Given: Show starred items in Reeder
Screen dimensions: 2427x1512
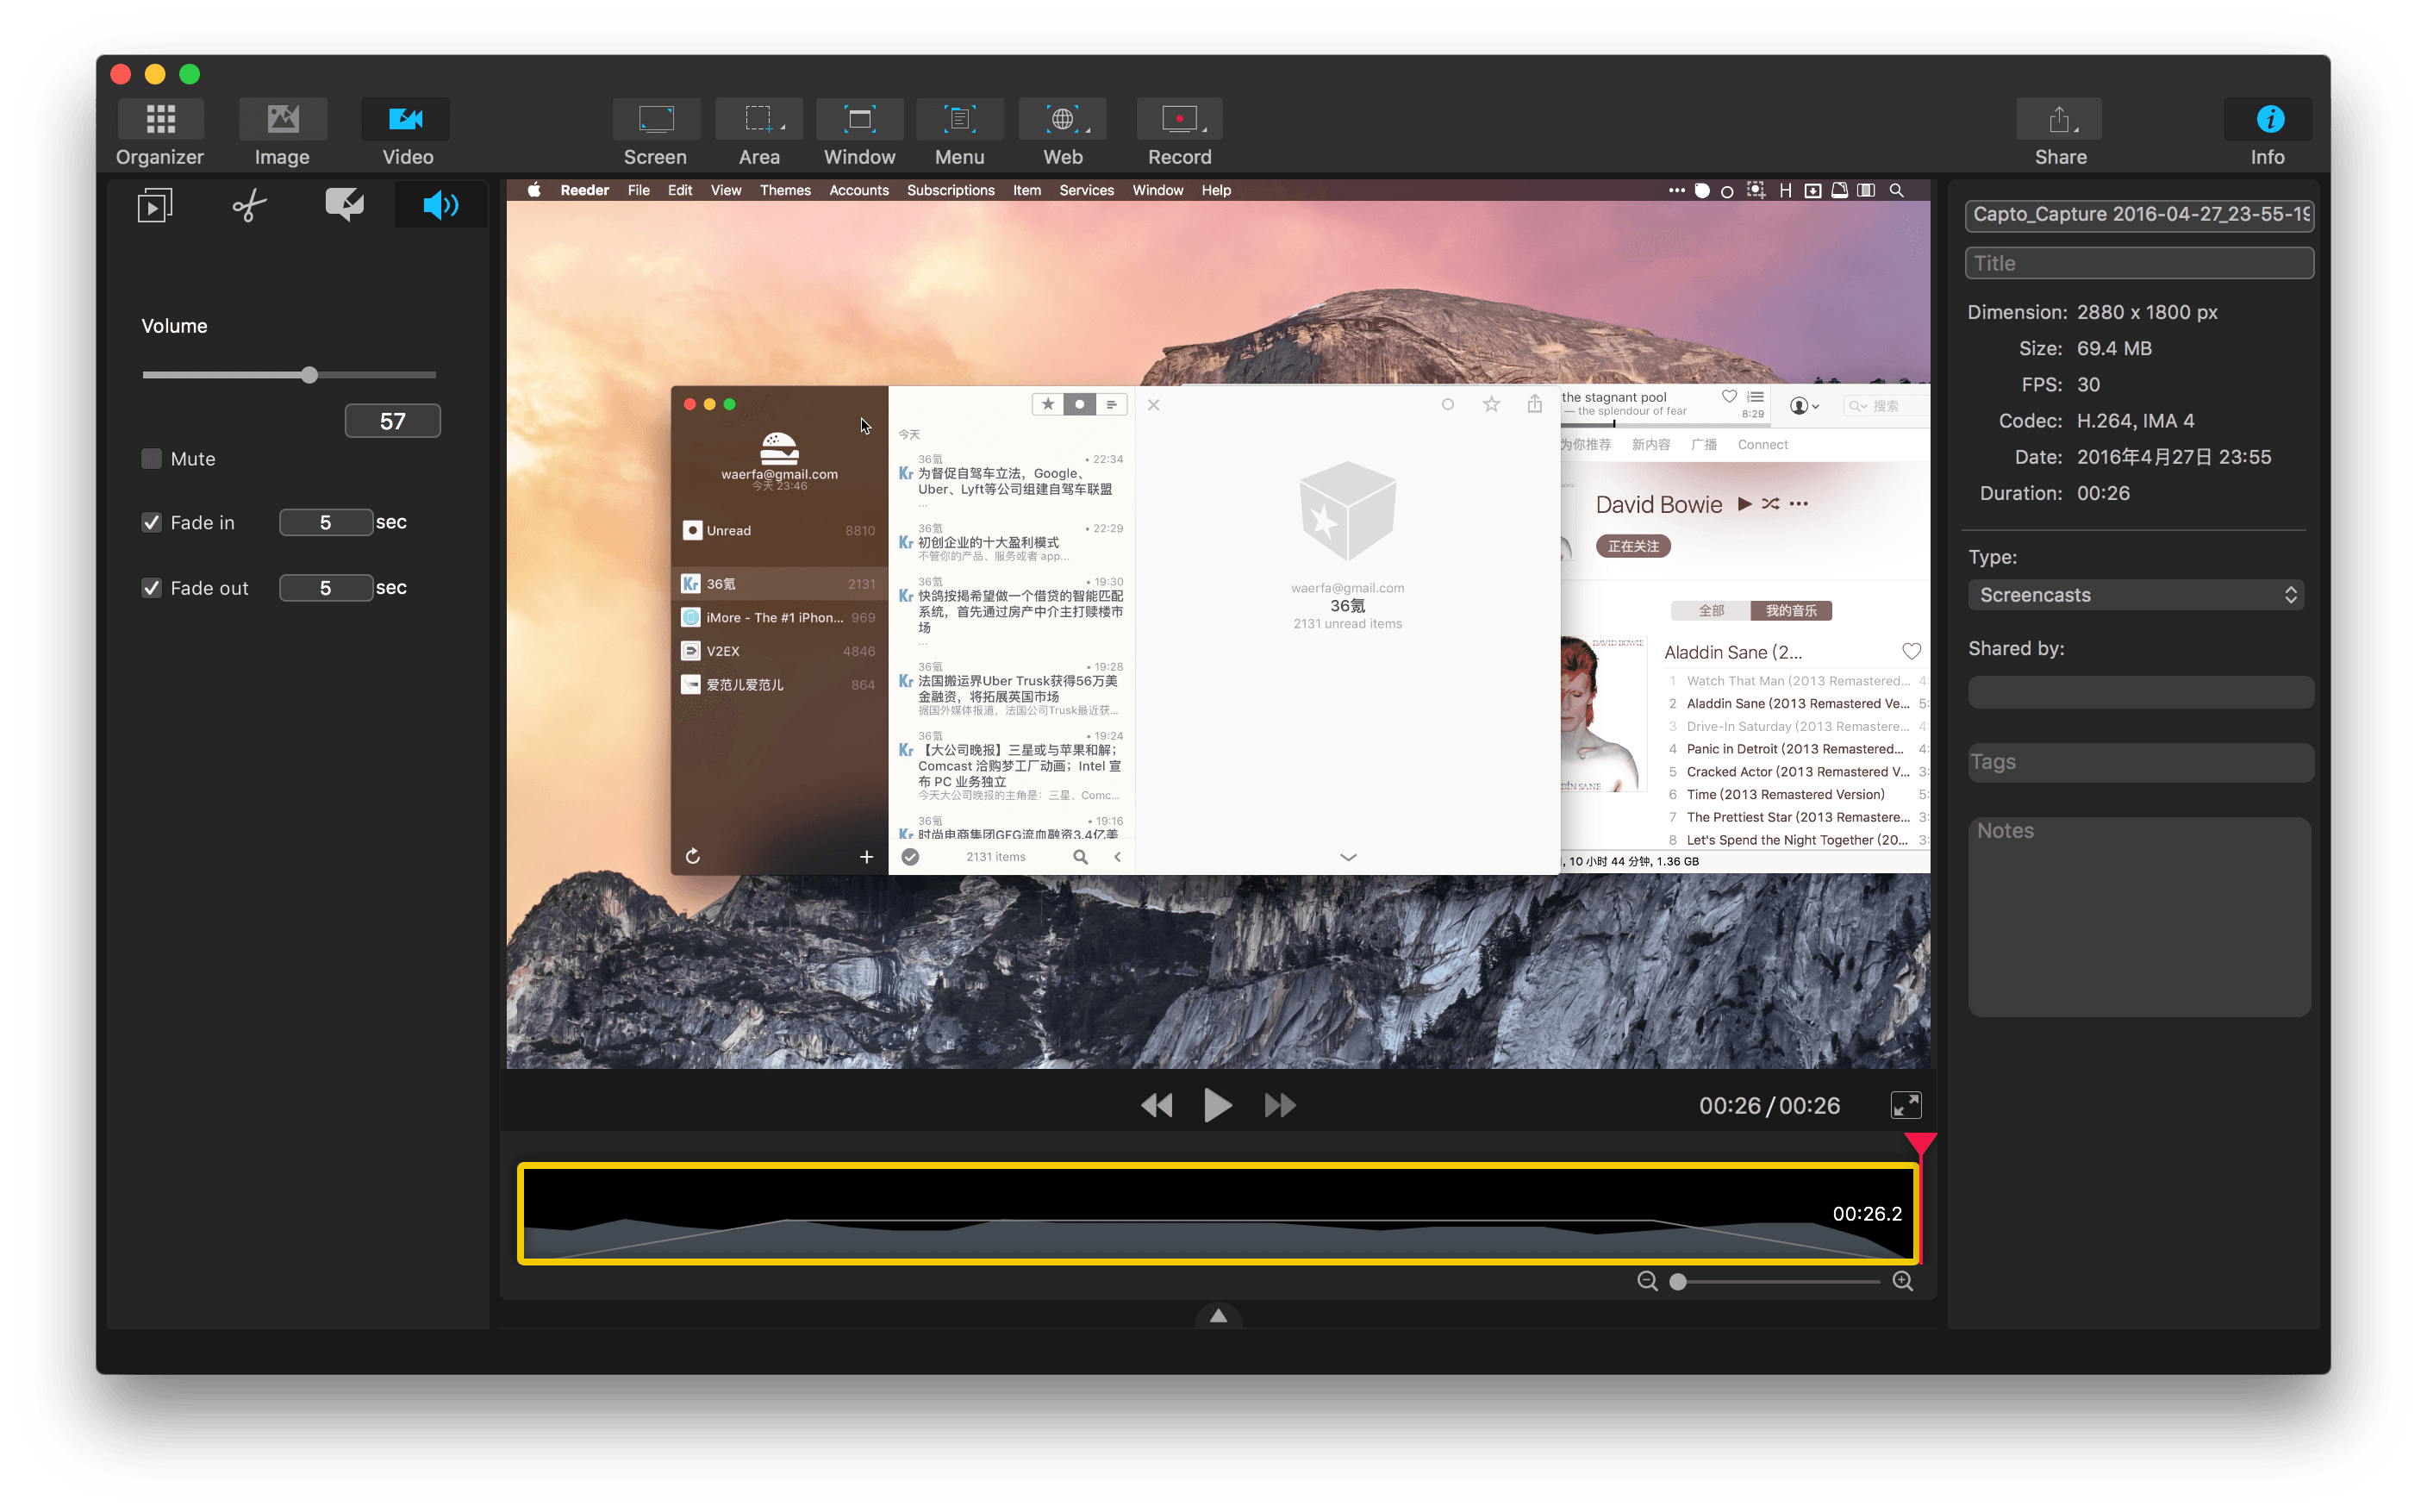Looking at the screenshot, I should [1047, 404].
